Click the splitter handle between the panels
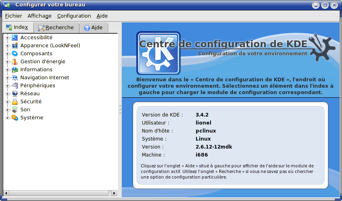The width and height of the screenshot is (342, 201). [120, 109]
